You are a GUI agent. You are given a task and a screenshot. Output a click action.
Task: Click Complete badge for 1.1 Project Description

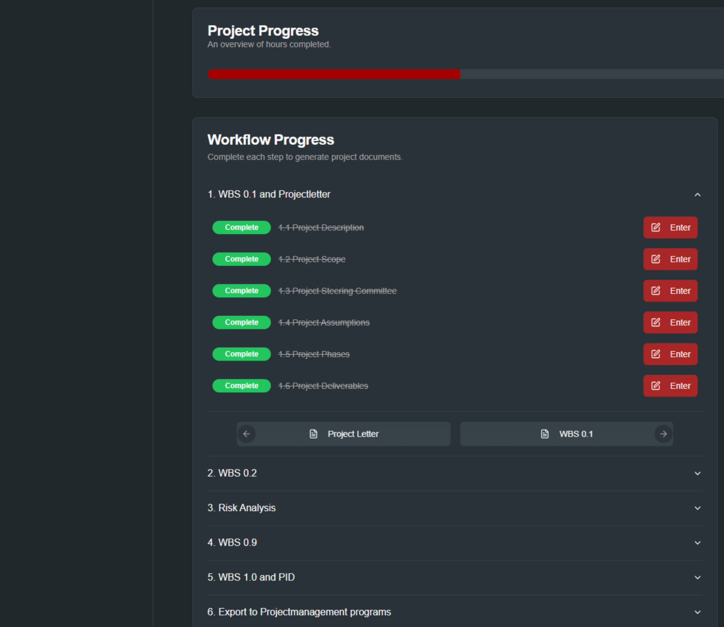coord(241,227)
